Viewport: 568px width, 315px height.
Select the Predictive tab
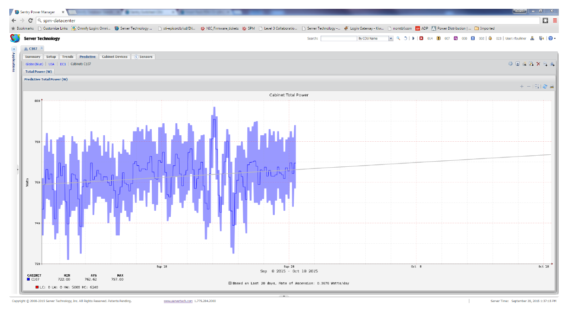pyautogui.click(x=87, y=57)
